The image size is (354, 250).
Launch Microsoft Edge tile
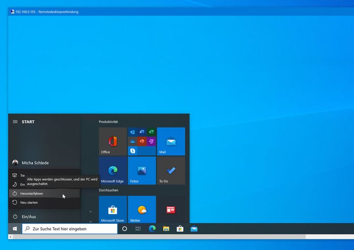click(113, 171)
